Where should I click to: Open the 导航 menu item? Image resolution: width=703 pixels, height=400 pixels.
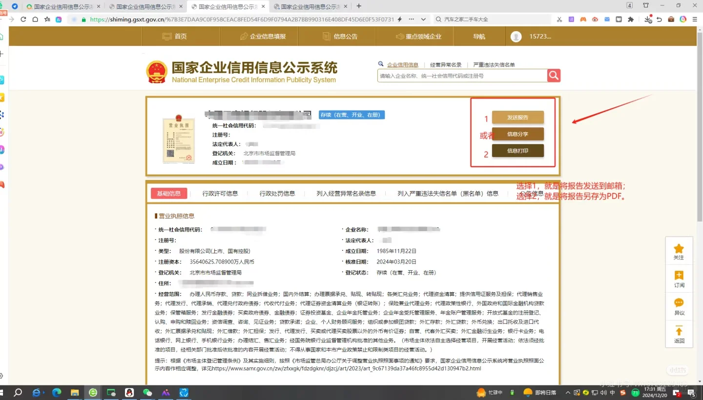479,36
